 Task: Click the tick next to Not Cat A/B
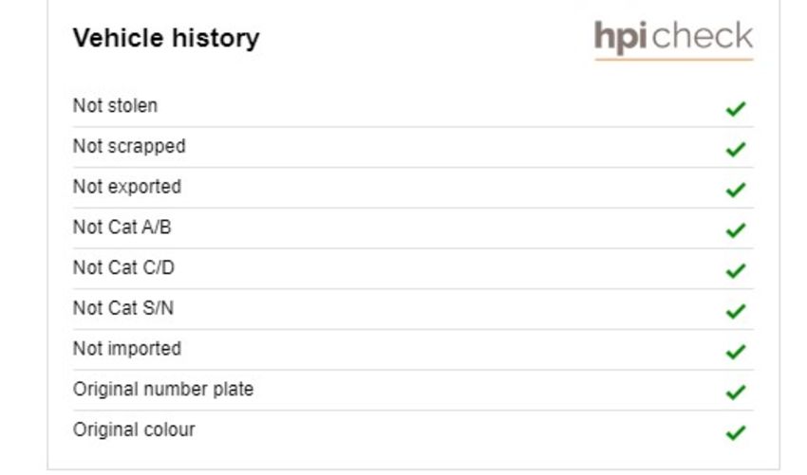[736, 230]
